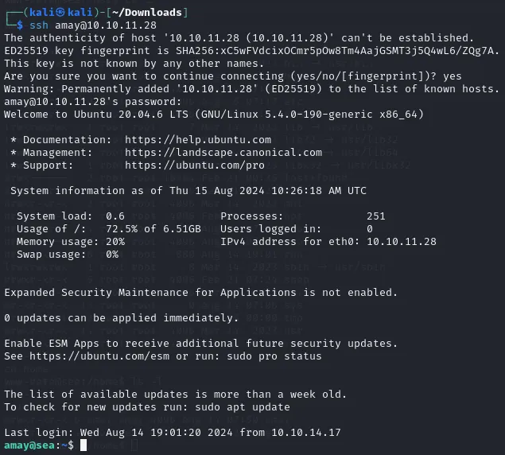Click the eth0 IPv4 address 10.10.11.28
Image resolution: width=505 pixels, height=455 pixels.
(x=402, y=242)
